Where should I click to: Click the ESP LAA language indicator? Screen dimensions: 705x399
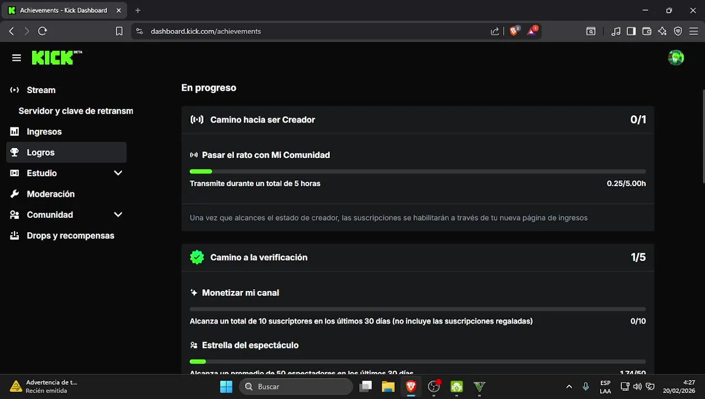605,386
